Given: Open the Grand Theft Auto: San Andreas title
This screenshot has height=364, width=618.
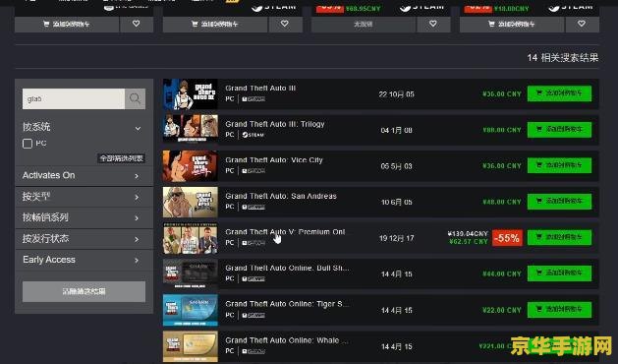Looking at the screenshot, I should point(281,196).
